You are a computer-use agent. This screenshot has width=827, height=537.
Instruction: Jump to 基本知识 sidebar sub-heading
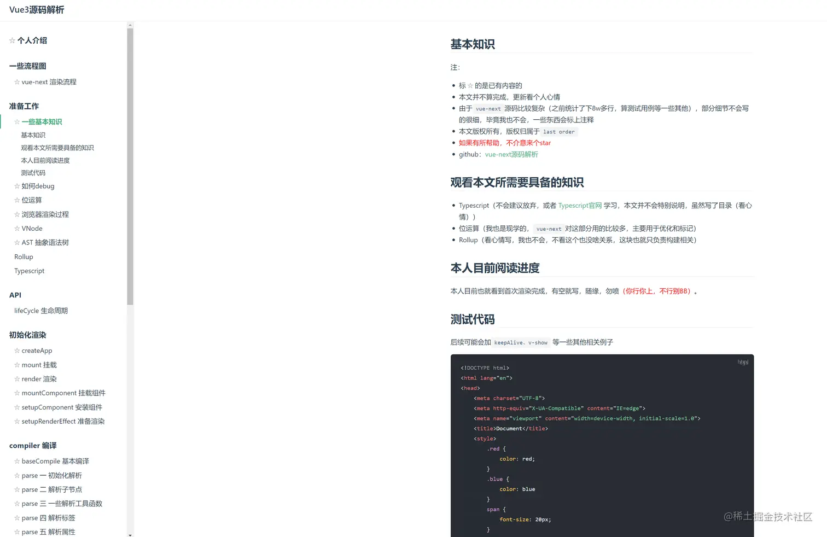[x=33, y=135]
